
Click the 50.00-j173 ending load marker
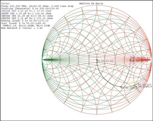(138, 83)
